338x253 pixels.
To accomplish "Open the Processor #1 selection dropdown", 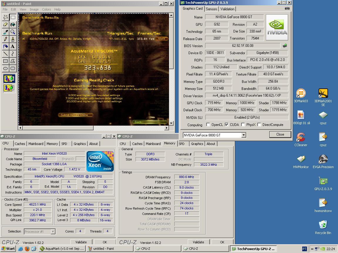I will (53, 232).
